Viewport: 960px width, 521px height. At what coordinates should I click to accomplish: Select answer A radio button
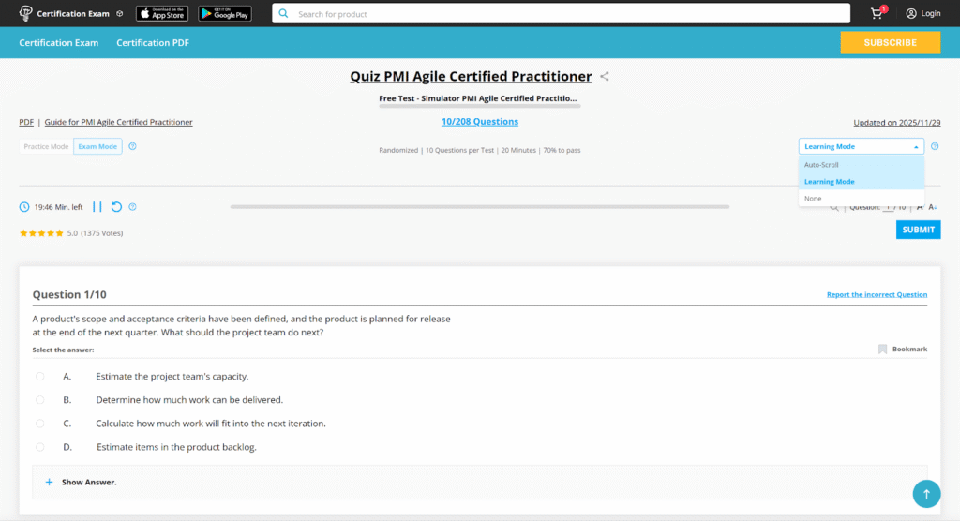point(40,377)
